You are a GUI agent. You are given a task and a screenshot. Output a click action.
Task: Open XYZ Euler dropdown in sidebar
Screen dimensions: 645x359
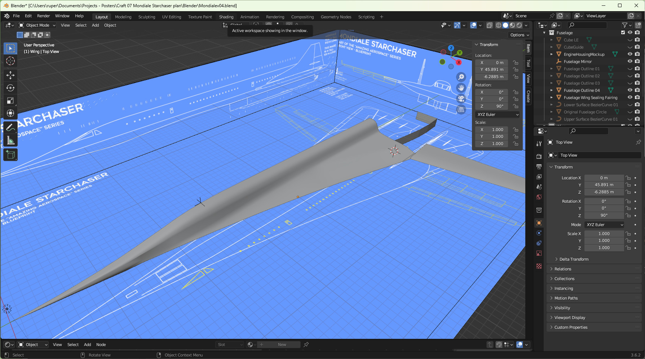point(498,115)
